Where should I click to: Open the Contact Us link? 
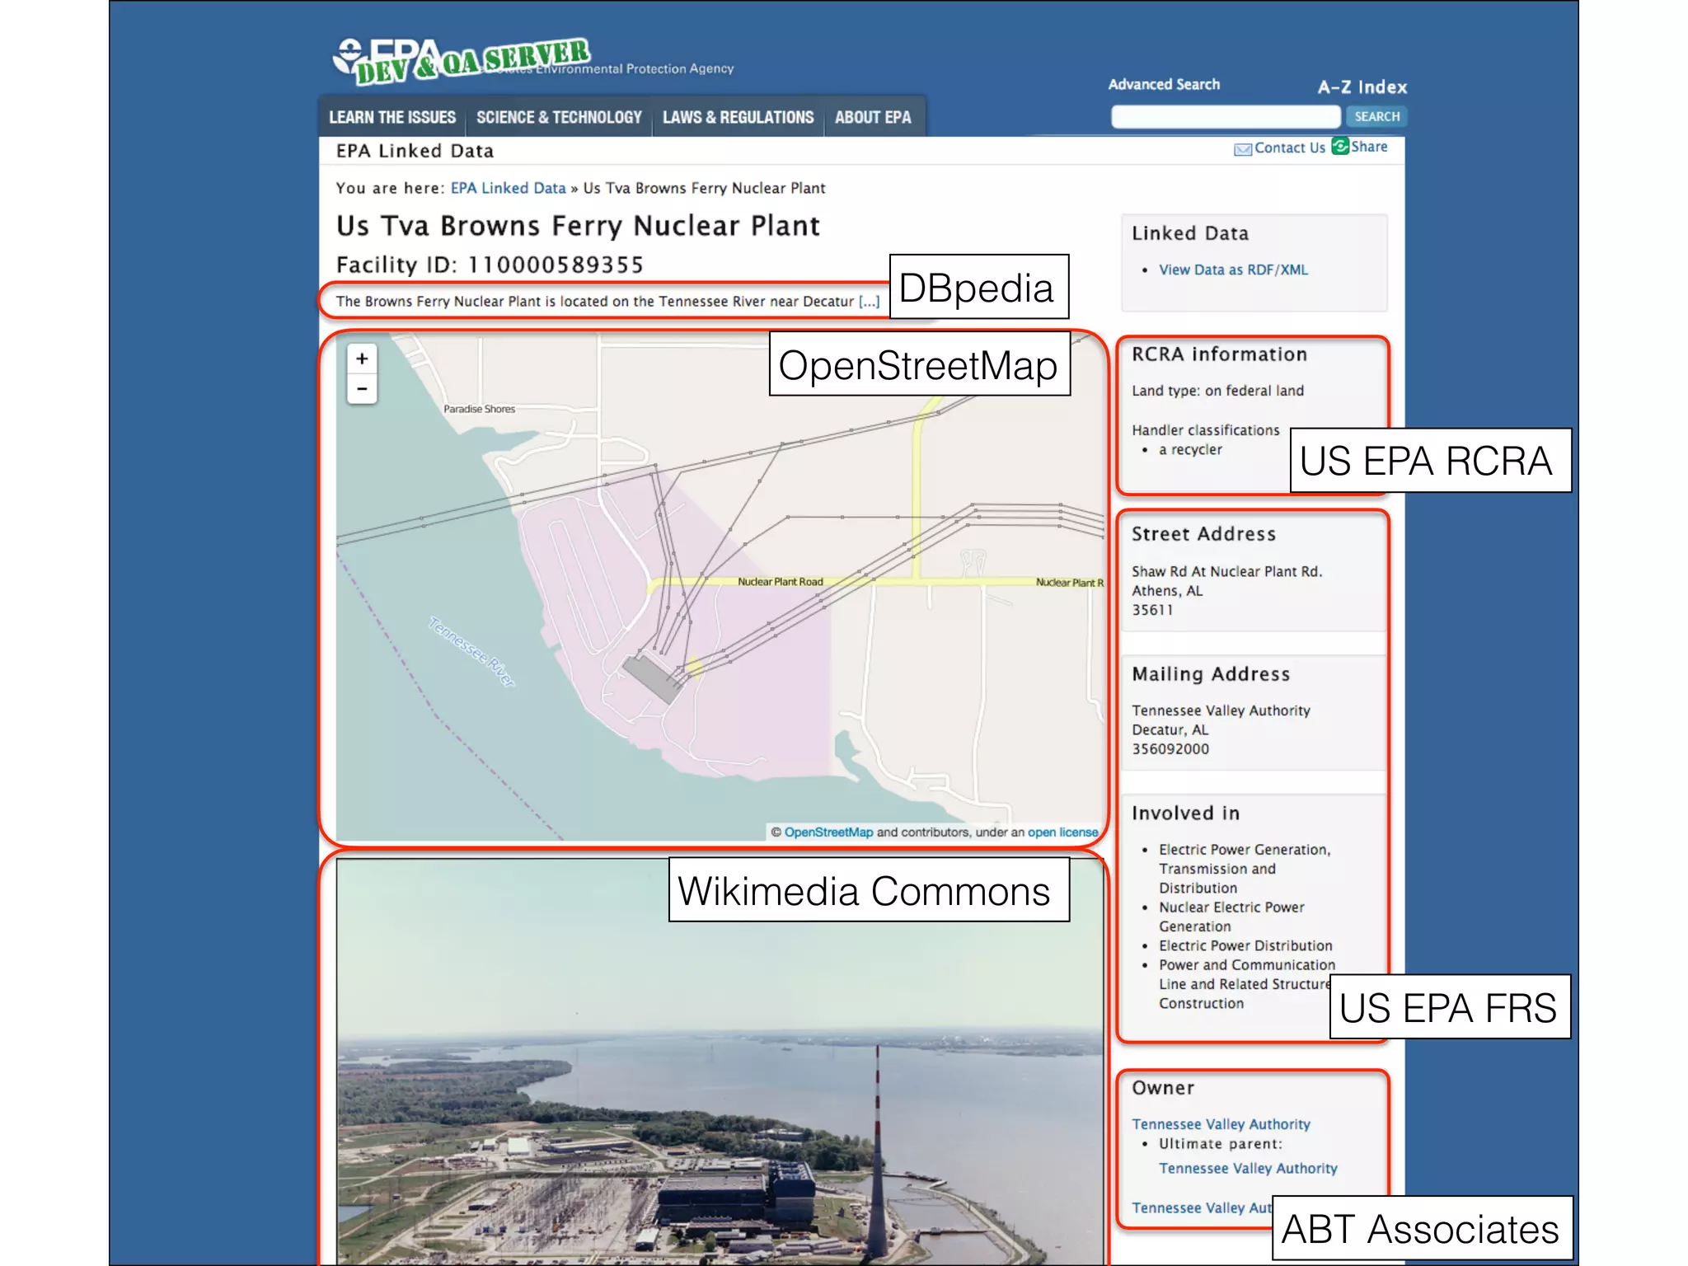pos(1290,148)
